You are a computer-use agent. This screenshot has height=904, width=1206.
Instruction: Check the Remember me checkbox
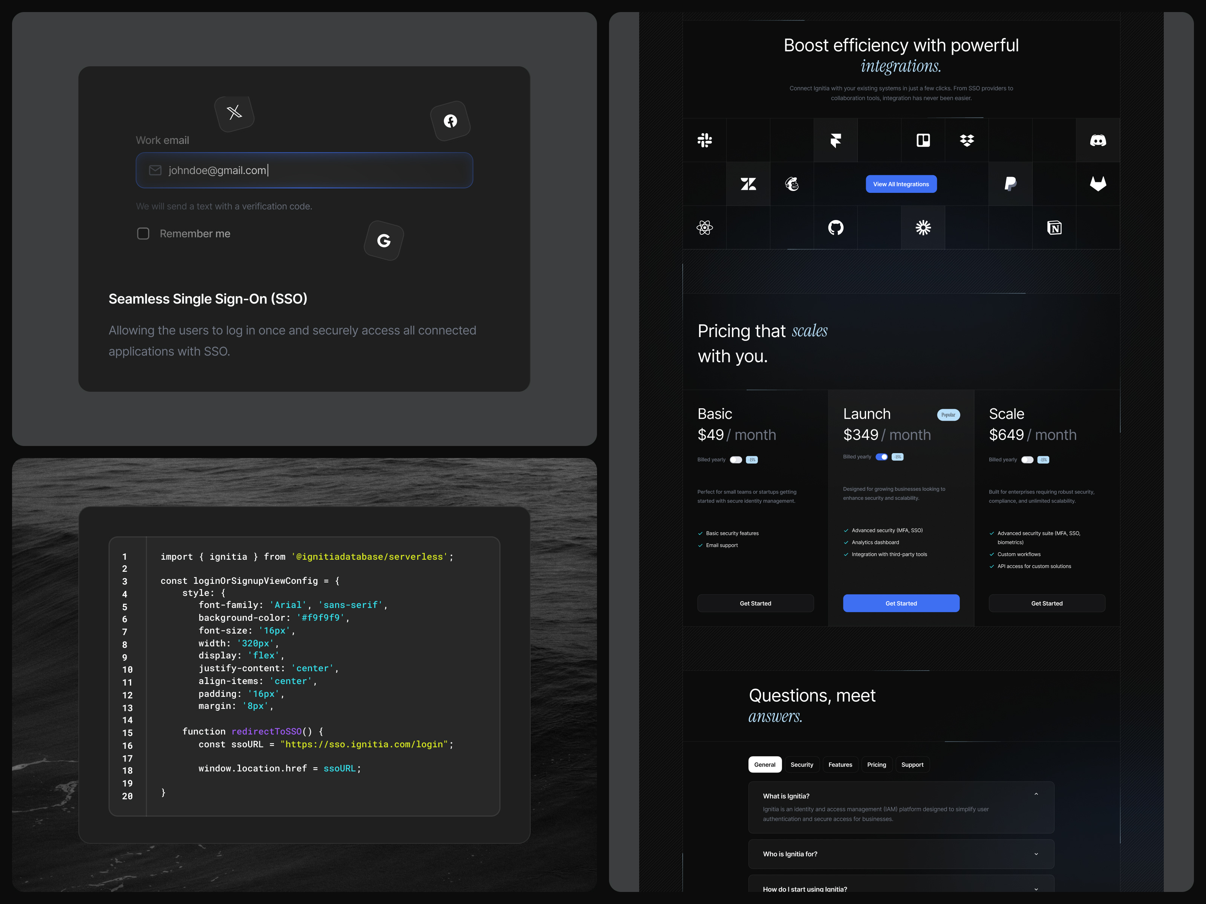[143, 234]
